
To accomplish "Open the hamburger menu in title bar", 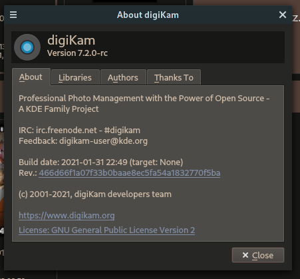I will pyautogui.click(x=13, y=15).
